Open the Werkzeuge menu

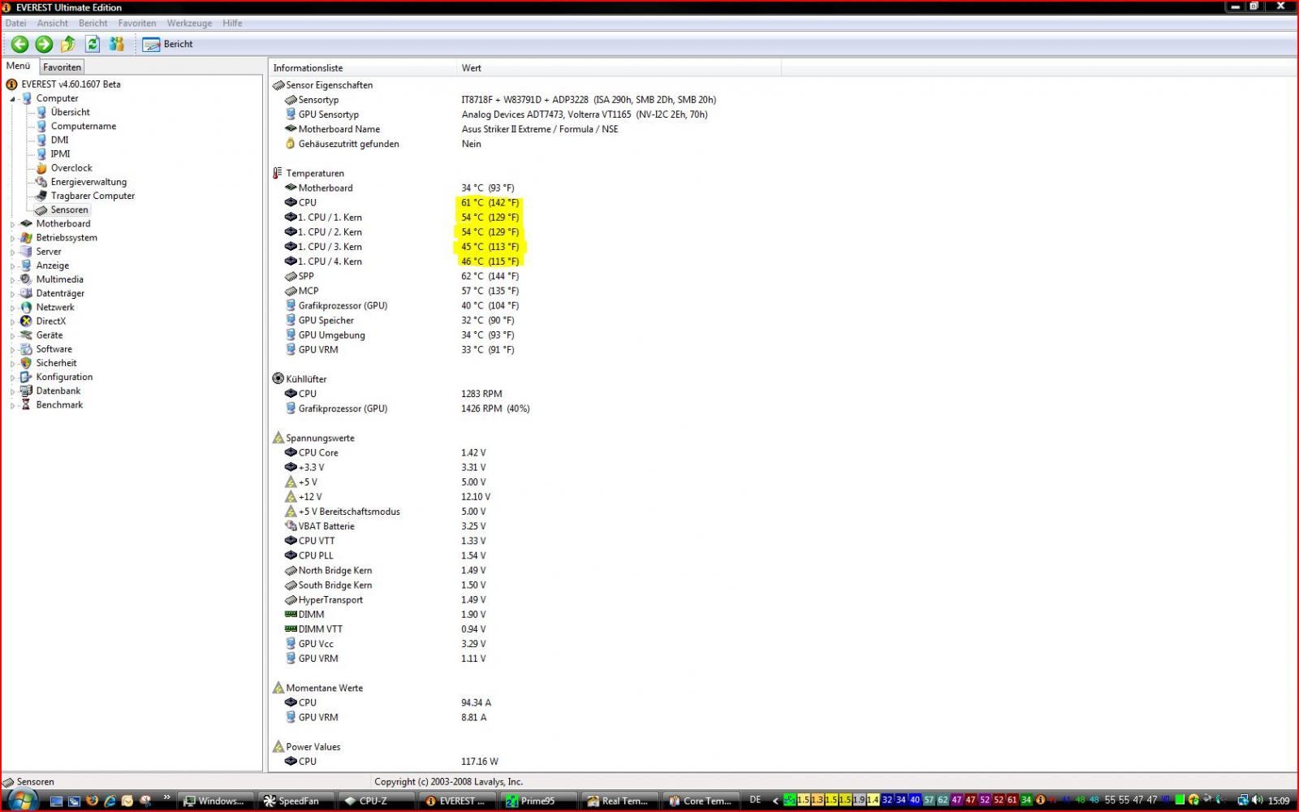coord(189,23)
